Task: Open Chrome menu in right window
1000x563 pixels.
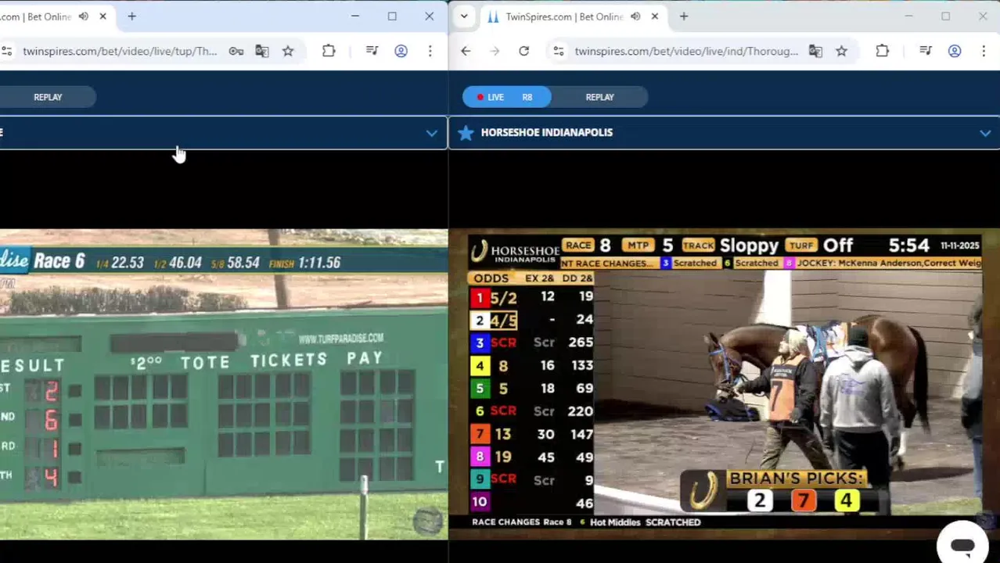Action: [983, 51]
